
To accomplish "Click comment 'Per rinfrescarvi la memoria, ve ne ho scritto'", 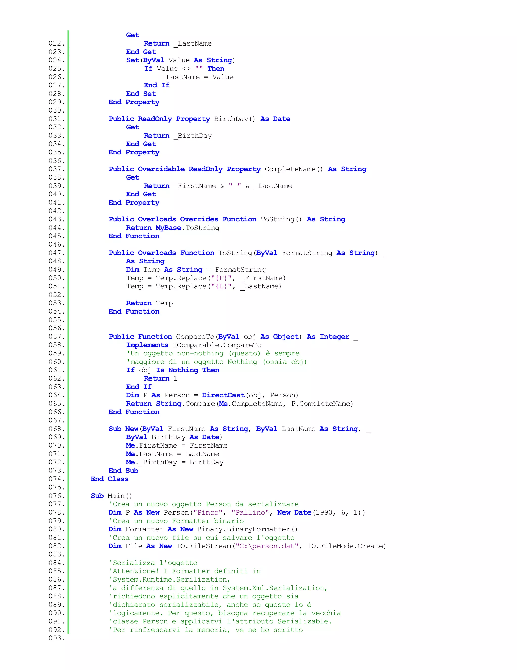I will tap(206, 630).
